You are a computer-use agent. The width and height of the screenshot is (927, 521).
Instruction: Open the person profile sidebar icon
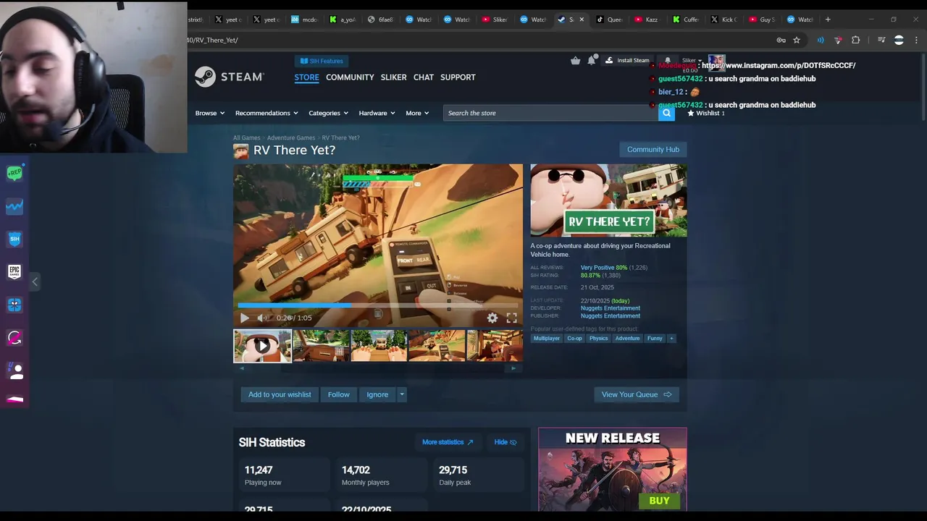pos(14,370)
